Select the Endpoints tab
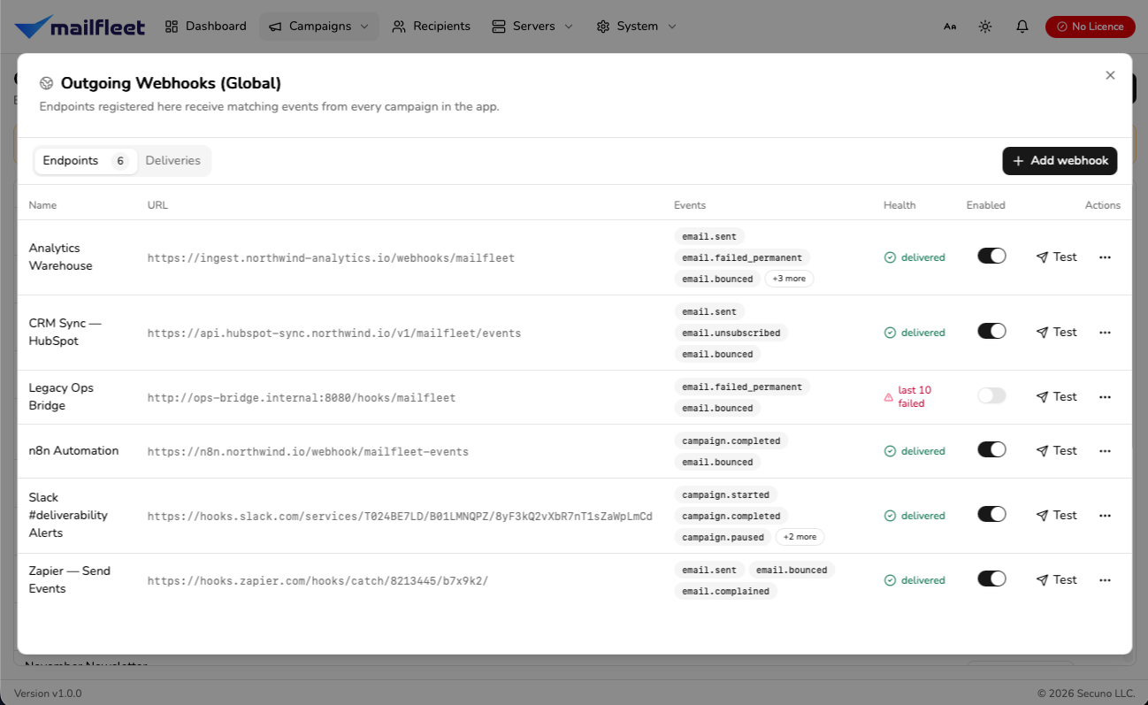 [85, 161]
